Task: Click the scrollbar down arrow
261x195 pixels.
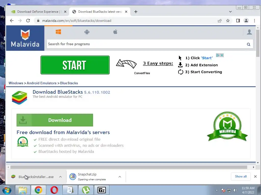Action: 258,163
